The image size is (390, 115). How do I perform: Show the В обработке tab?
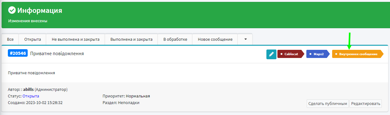coord(175,39)
